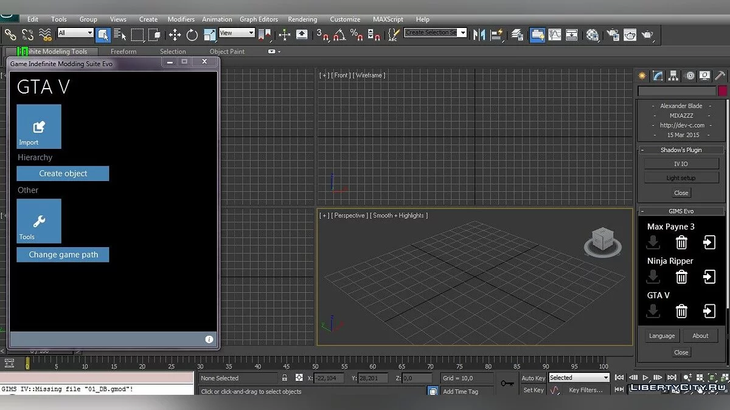Click the Create object button
This screenshot has height=410, width=730.
(x=63, y=174)
